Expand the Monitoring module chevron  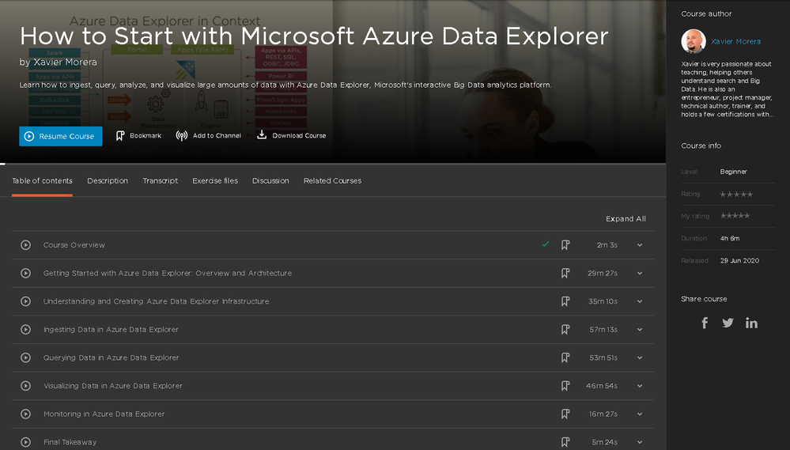[640, 414]
